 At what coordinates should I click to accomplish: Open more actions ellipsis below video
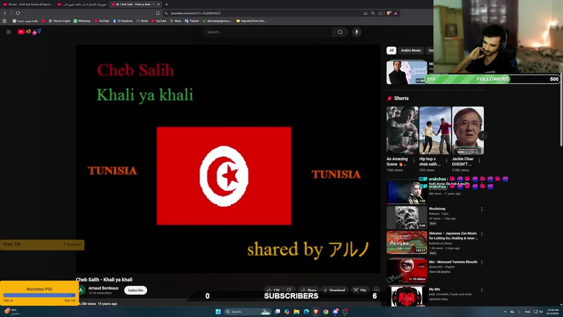(376, 290)
